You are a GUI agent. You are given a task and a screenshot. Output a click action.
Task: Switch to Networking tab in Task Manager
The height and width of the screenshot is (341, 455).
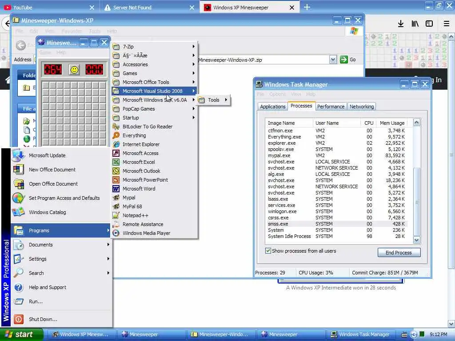[x=362, y=107]
